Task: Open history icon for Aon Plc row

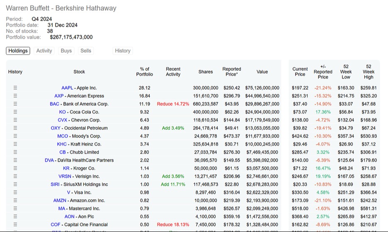Action: coord(15,216)
